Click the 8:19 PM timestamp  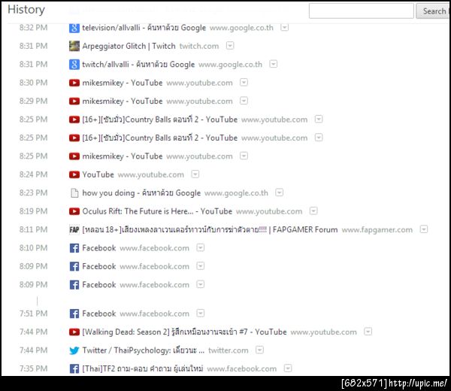point(33,211)
